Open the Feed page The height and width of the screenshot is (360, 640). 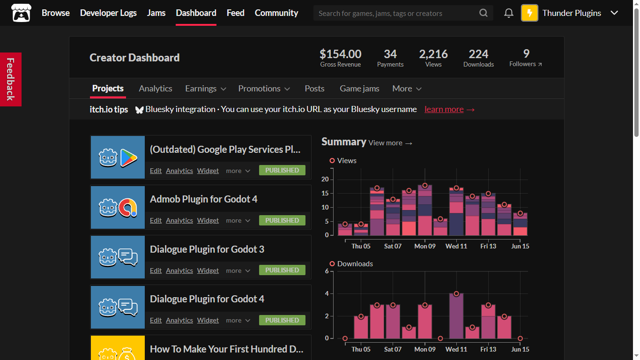tap(236, 13)
